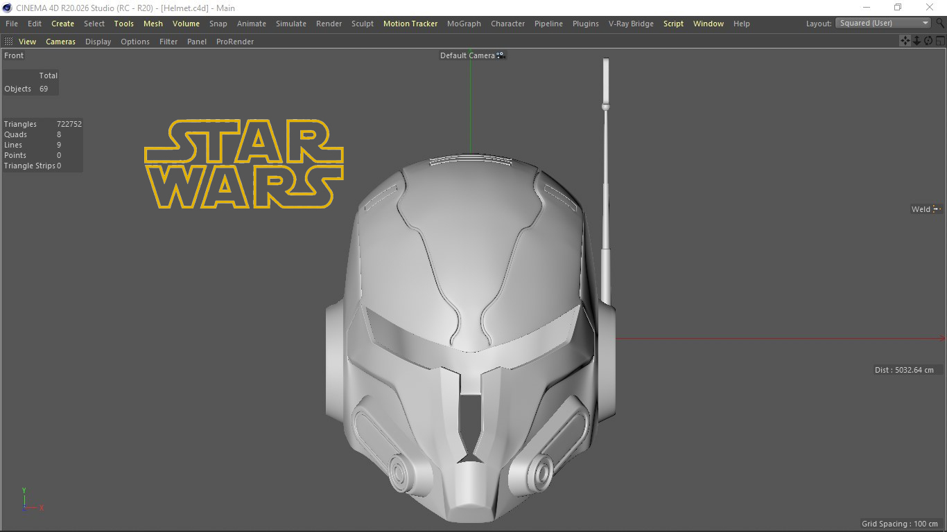Click the viewport dolly zoom arrows icon
The height and width of the screenshot is (532, 947).
(x=916, y=41)
